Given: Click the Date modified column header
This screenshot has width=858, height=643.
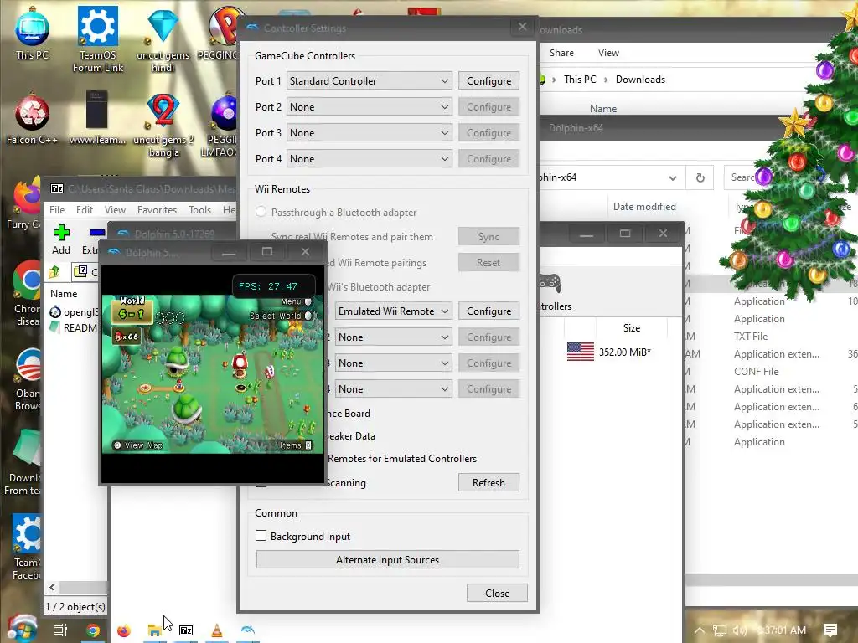Looking at the screenshot, I should 644,207.
